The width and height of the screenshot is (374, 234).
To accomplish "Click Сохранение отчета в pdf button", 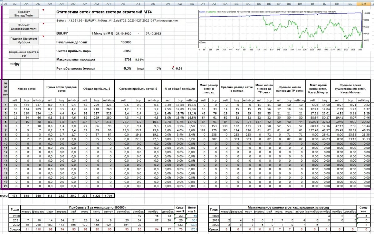I will coord(24,54).
